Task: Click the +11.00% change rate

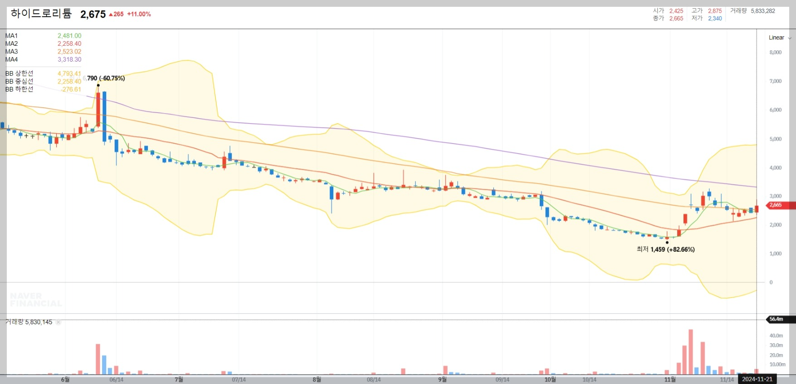Action: 139,14
